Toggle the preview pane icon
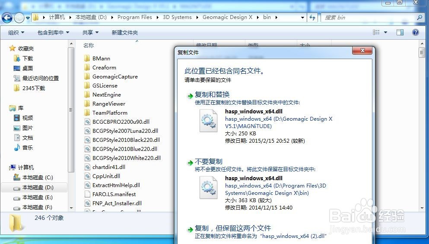 click(400, 32)
